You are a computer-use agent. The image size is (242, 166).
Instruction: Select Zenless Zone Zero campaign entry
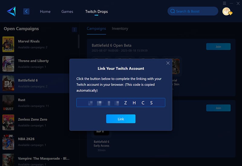pos(35,122)
